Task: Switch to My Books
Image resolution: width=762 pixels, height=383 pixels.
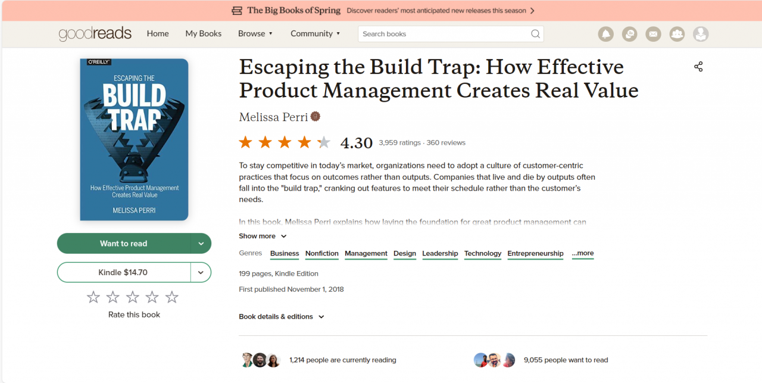Action: (203, 34)
